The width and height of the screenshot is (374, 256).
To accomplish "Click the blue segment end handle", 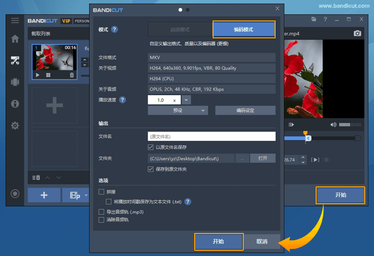I will tap(308, 138).
